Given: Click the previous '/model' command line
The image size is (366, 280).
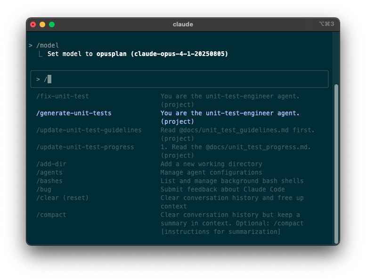Looking at the screenshot, I should click(44, 46).
